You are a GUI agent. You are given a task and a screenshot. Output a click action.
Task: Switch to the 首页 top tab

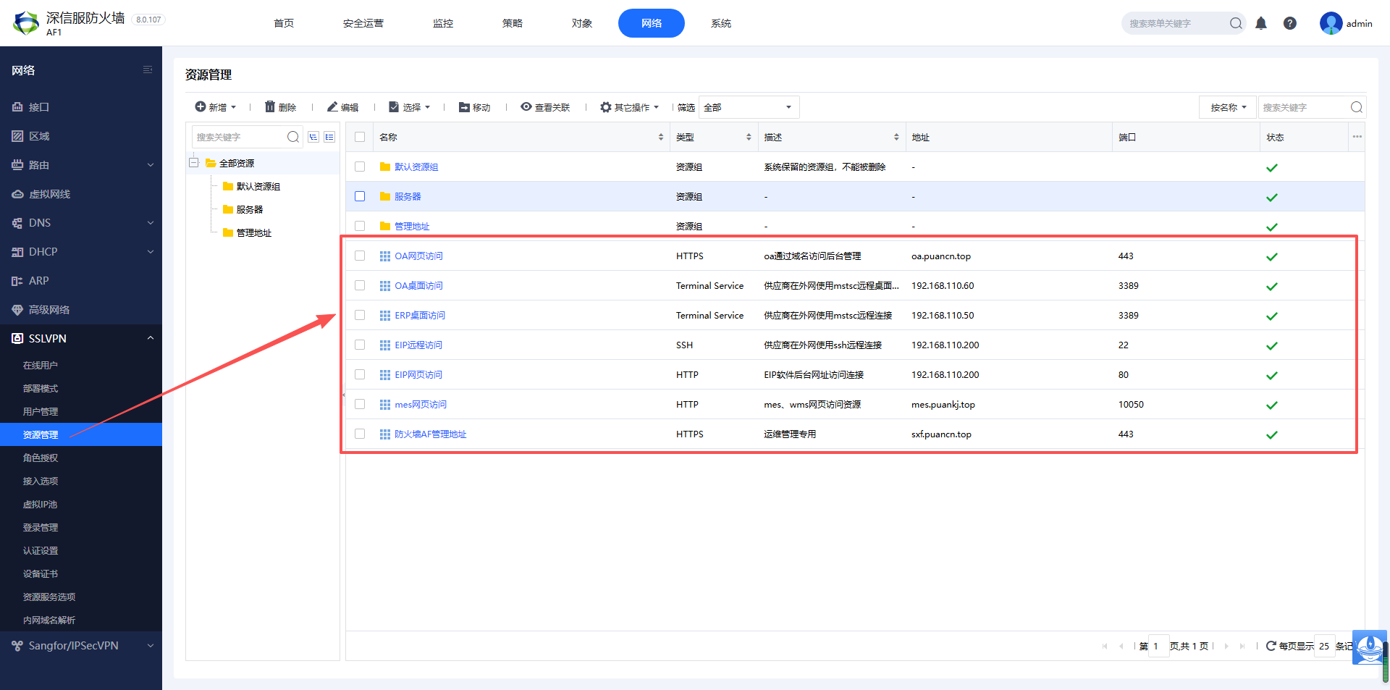(x=284, y=23)
